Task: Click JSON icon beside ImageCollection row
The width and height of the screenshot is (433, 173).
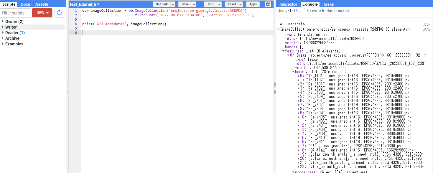Action: (427, 30)
